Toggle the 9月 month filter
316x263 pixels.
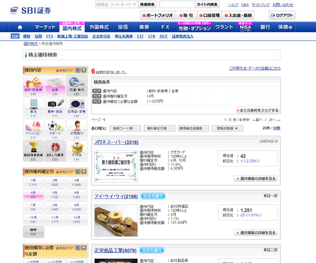coord(77,207)
